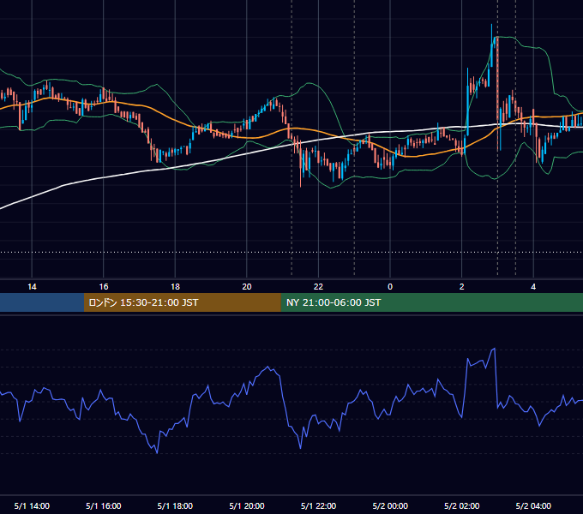583x514 pixels.
Task: Click the 5/2 00:00 date label
Action: click(390, 505)
